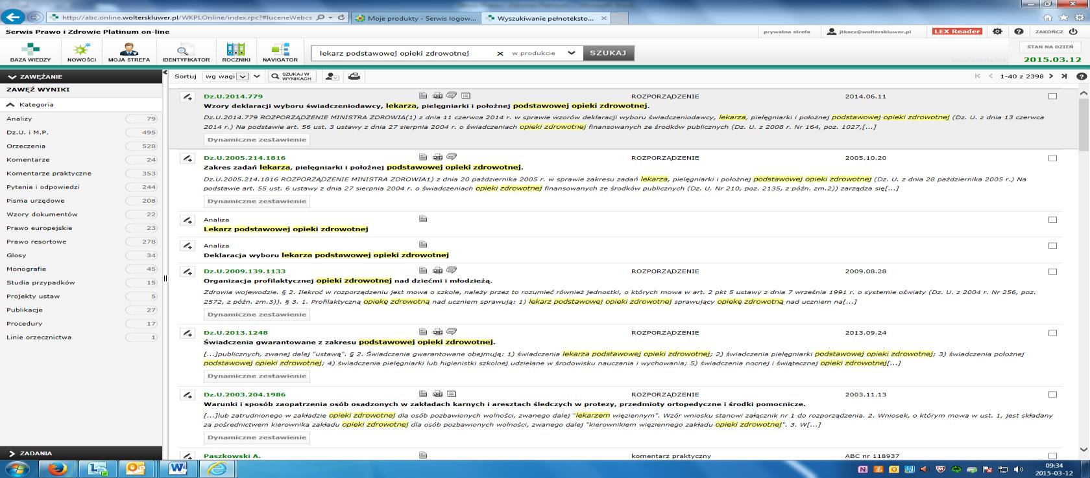Open Moja Strefa

point(129,52)
